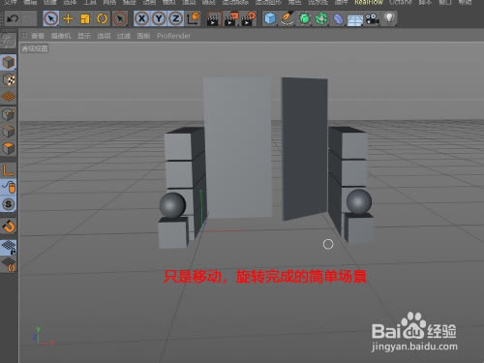484x363 pixels.
Task: Open the 过滤 viewport menu
Action: pos(124,36)
